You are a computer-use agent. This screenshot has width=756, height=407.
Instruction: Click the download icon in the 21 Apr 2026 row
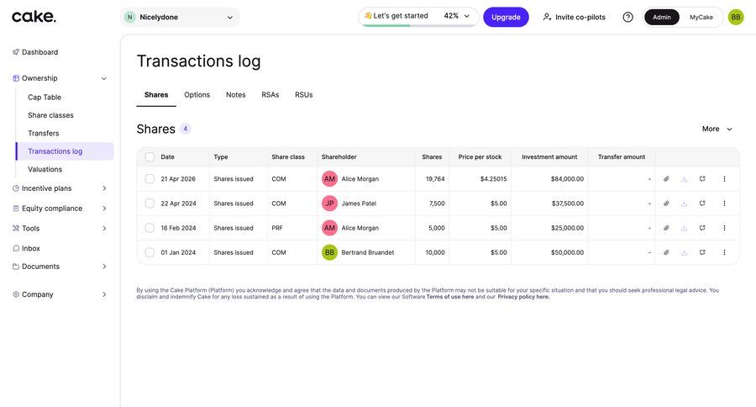click(x=684, y=178)
